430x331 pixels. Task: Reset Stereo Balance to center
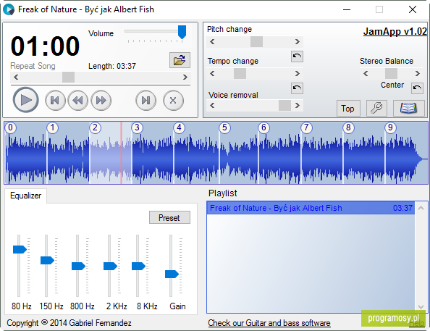point(417,88)
